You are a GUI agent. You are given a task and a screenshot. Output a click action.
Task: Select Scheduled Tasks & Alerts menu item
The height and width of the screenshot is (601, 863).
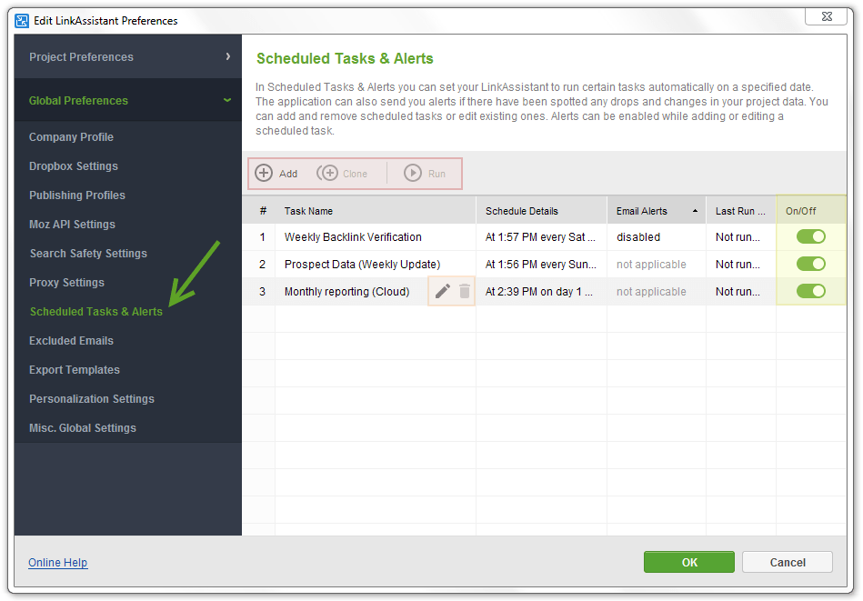click(96, 312)
